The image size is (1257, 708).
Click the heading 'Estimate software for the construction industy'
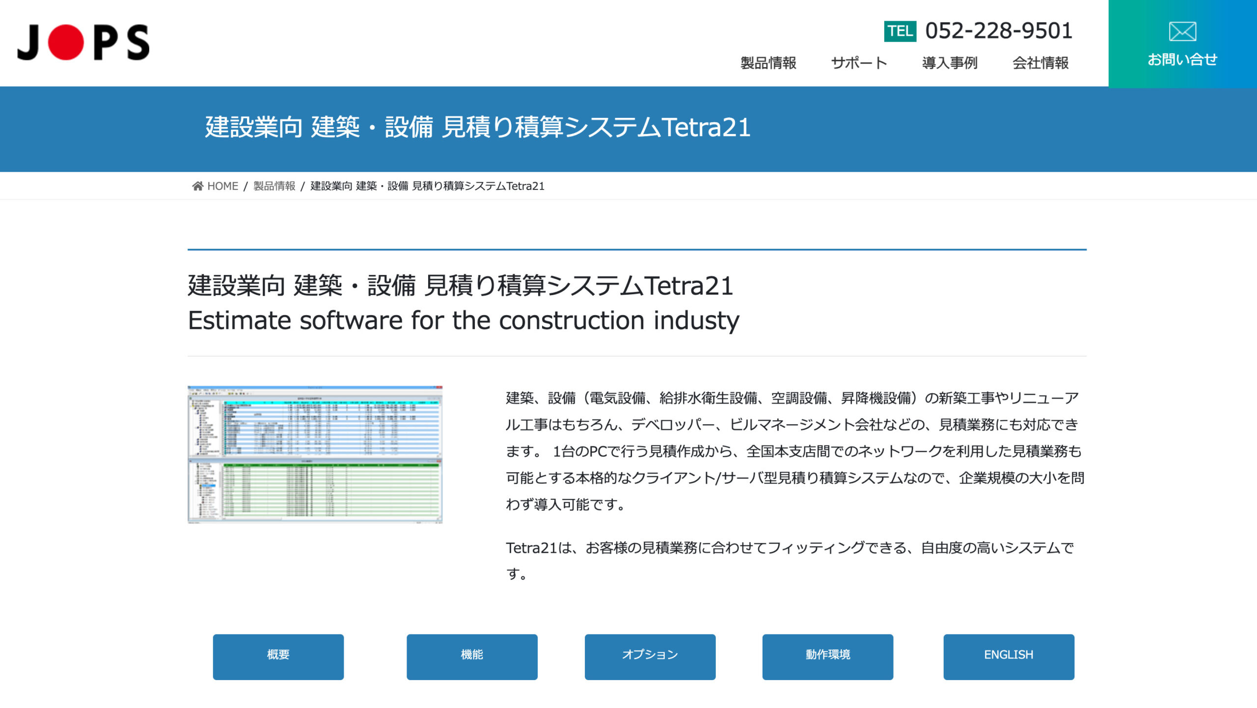464,321
